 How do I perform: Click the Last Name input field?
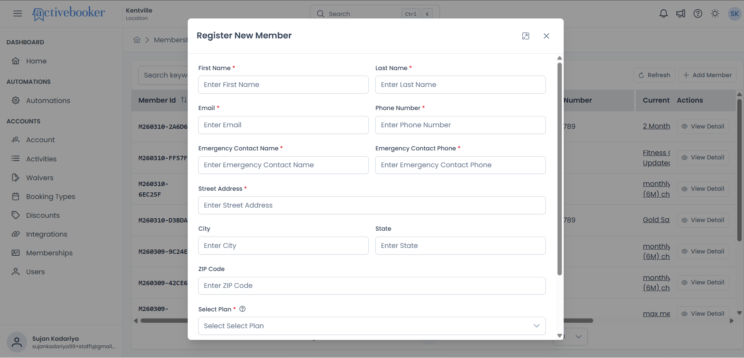[460, 85]
